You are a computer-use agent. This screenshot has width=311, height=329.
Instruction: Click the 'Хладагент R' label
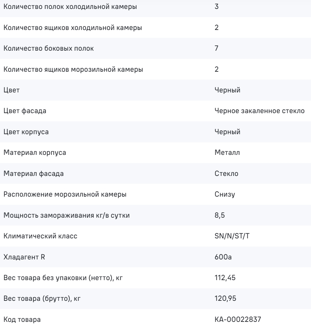coord(24,257)
